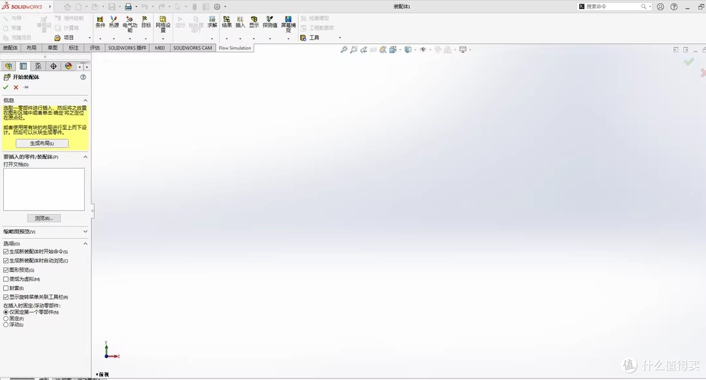This screenshot has height=380, width=706.
Task: Click the 插入 insert icon
Action: tap(240, 22)
